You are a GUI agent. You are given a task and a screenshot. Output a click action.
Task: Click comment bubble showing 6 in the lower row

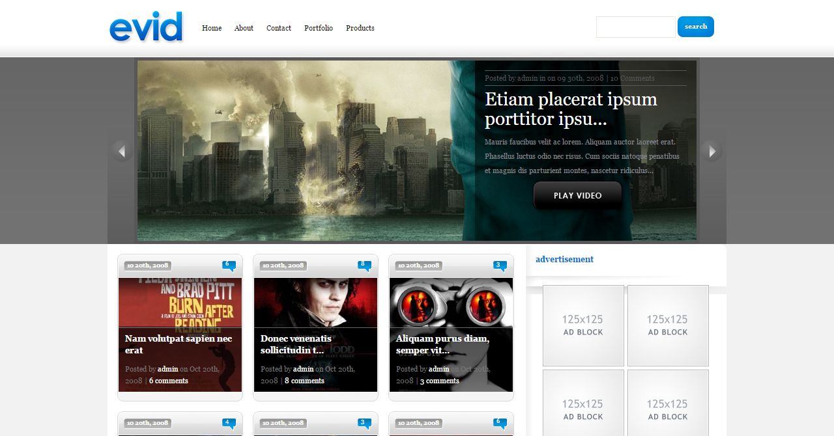[500, 423]
